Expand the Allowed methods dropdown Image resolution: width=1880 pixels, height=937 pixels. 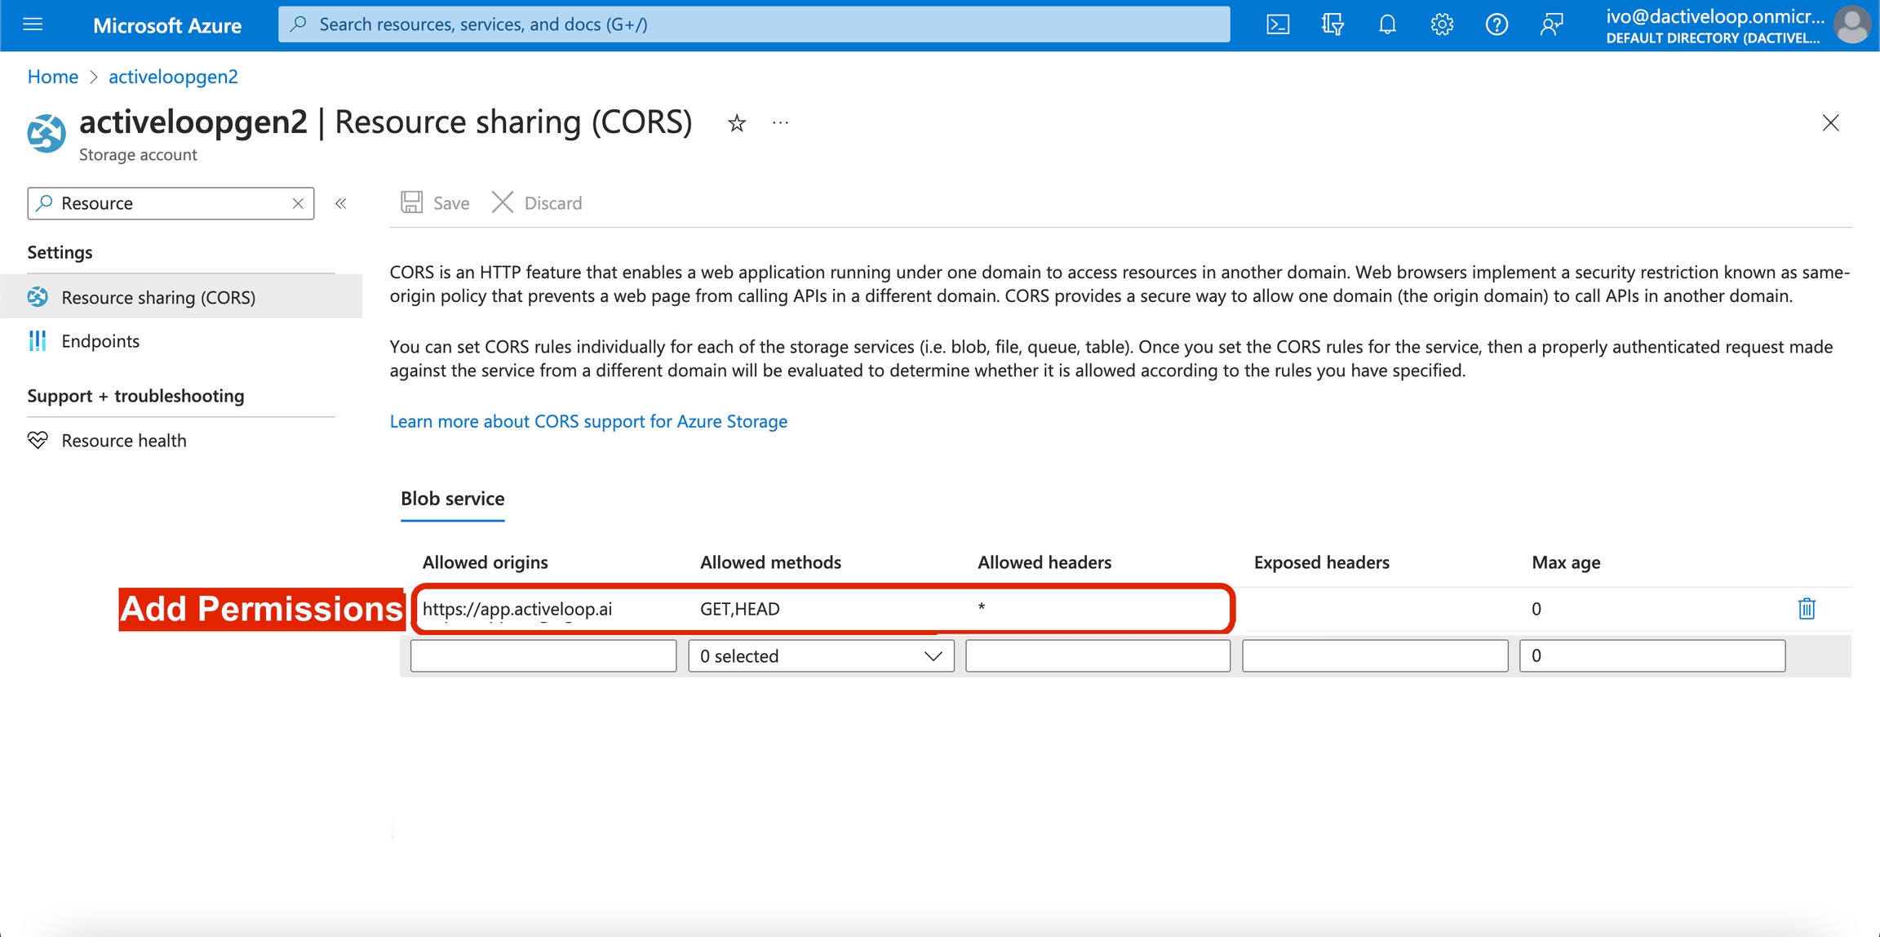(x=821, y=656)
